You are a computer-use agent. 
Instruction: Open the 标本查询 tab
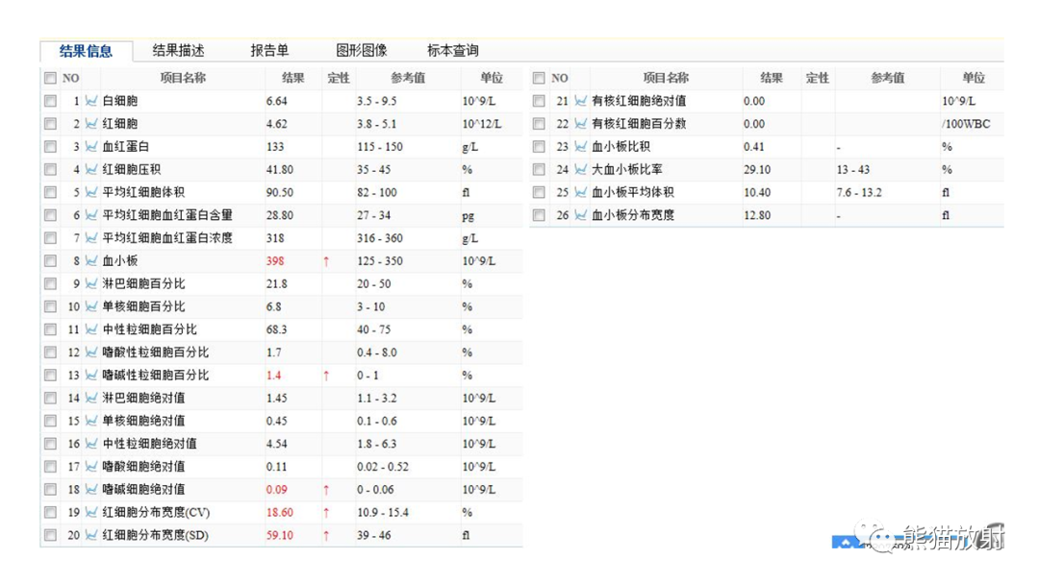pyautogui.click(x=453, y=50)
